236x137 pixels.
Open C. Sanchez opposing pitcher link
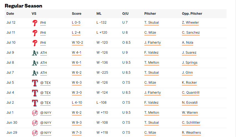(191, 33)
